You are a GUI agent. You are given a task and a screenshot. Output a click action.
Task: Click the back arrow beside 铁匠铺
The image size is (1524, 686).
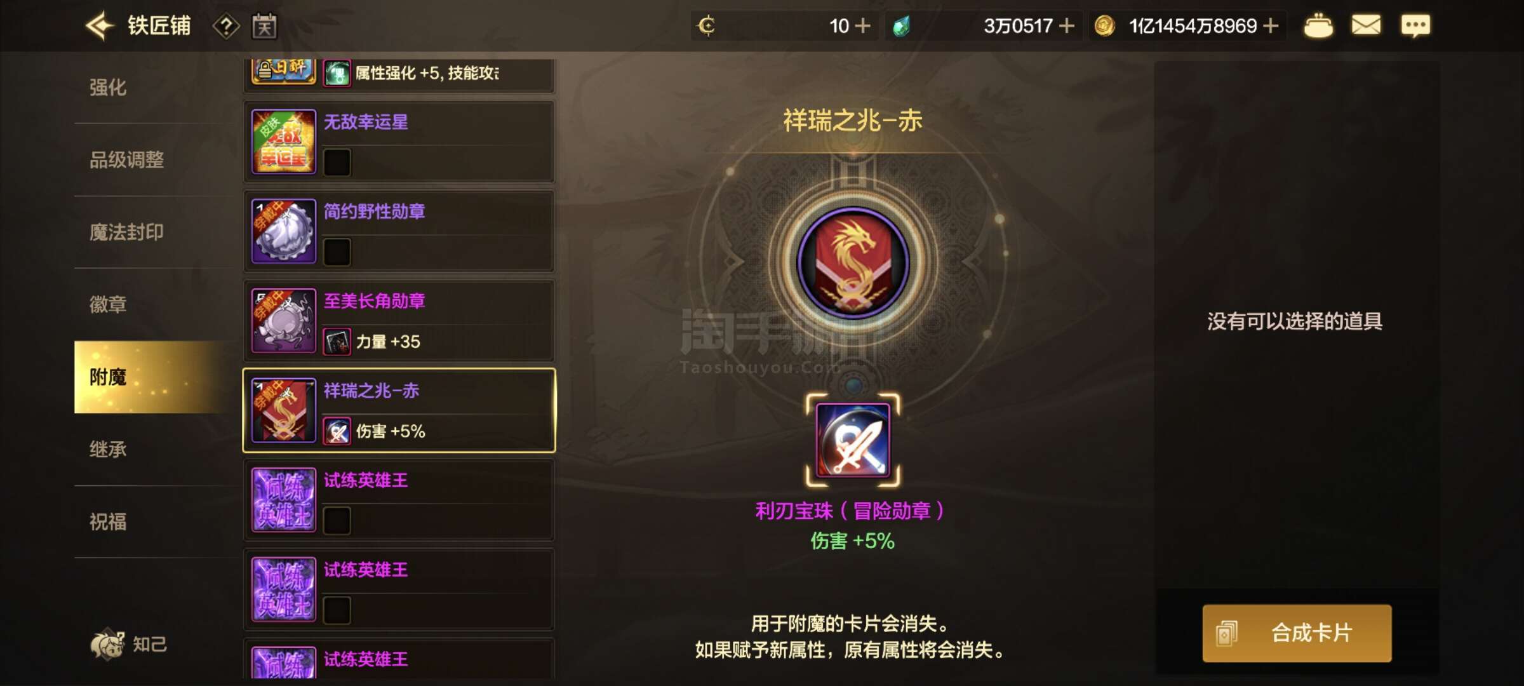(100, 26)
